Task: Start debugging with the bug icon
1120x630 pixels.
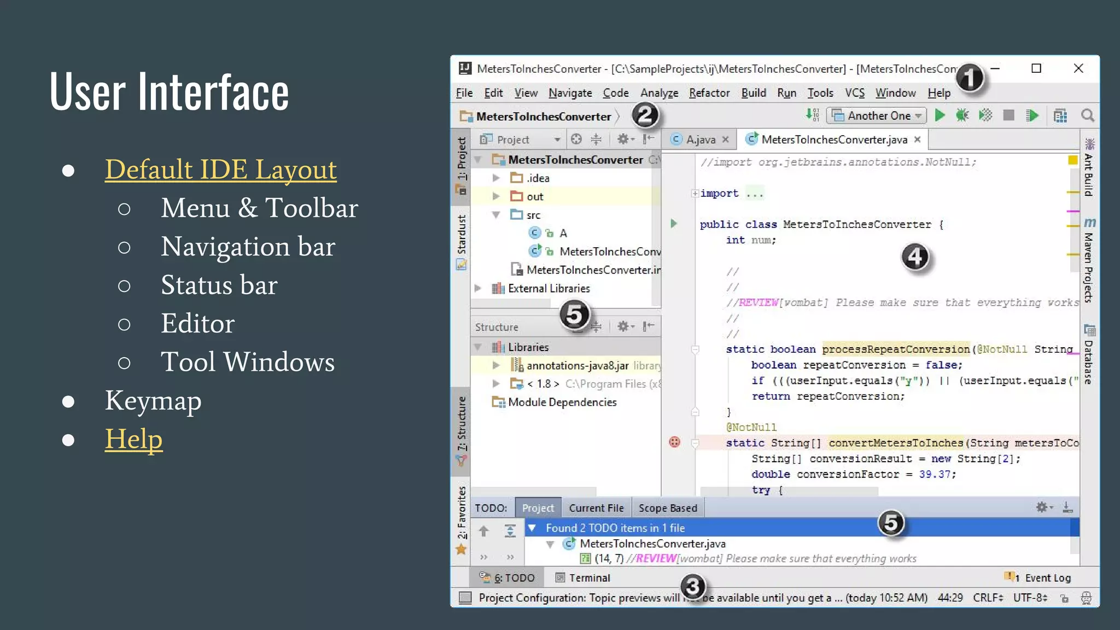Action: point(962,115)
